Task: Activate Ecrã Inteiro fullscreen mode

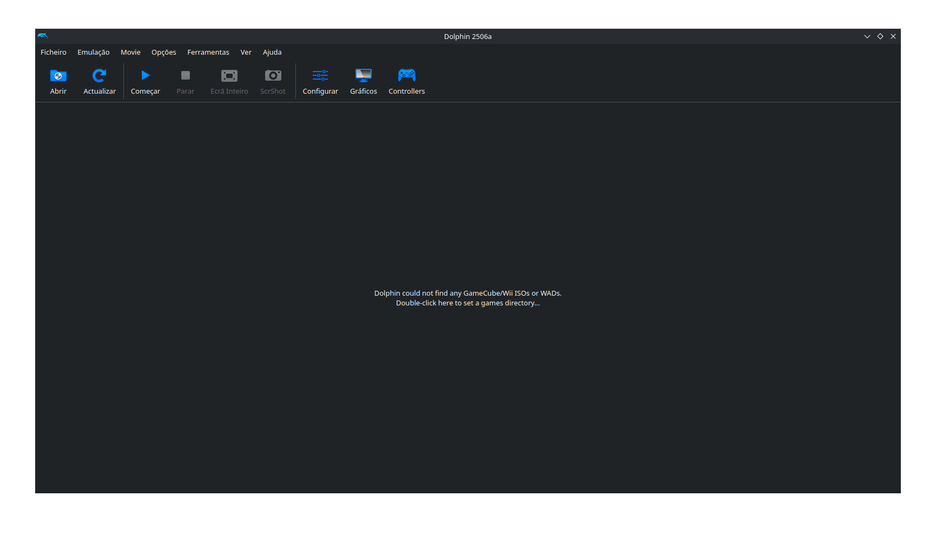Action: point(228,81)
